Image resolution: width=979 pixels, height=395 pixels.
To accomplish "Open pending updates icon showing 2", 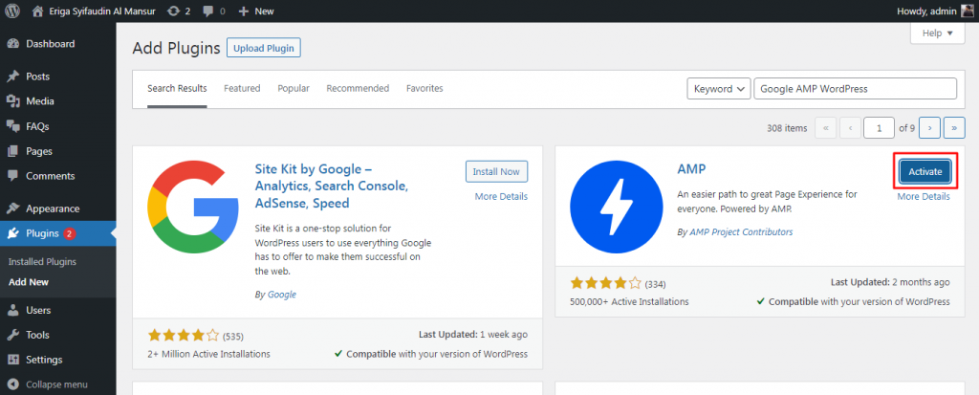I will click(179, 11).
